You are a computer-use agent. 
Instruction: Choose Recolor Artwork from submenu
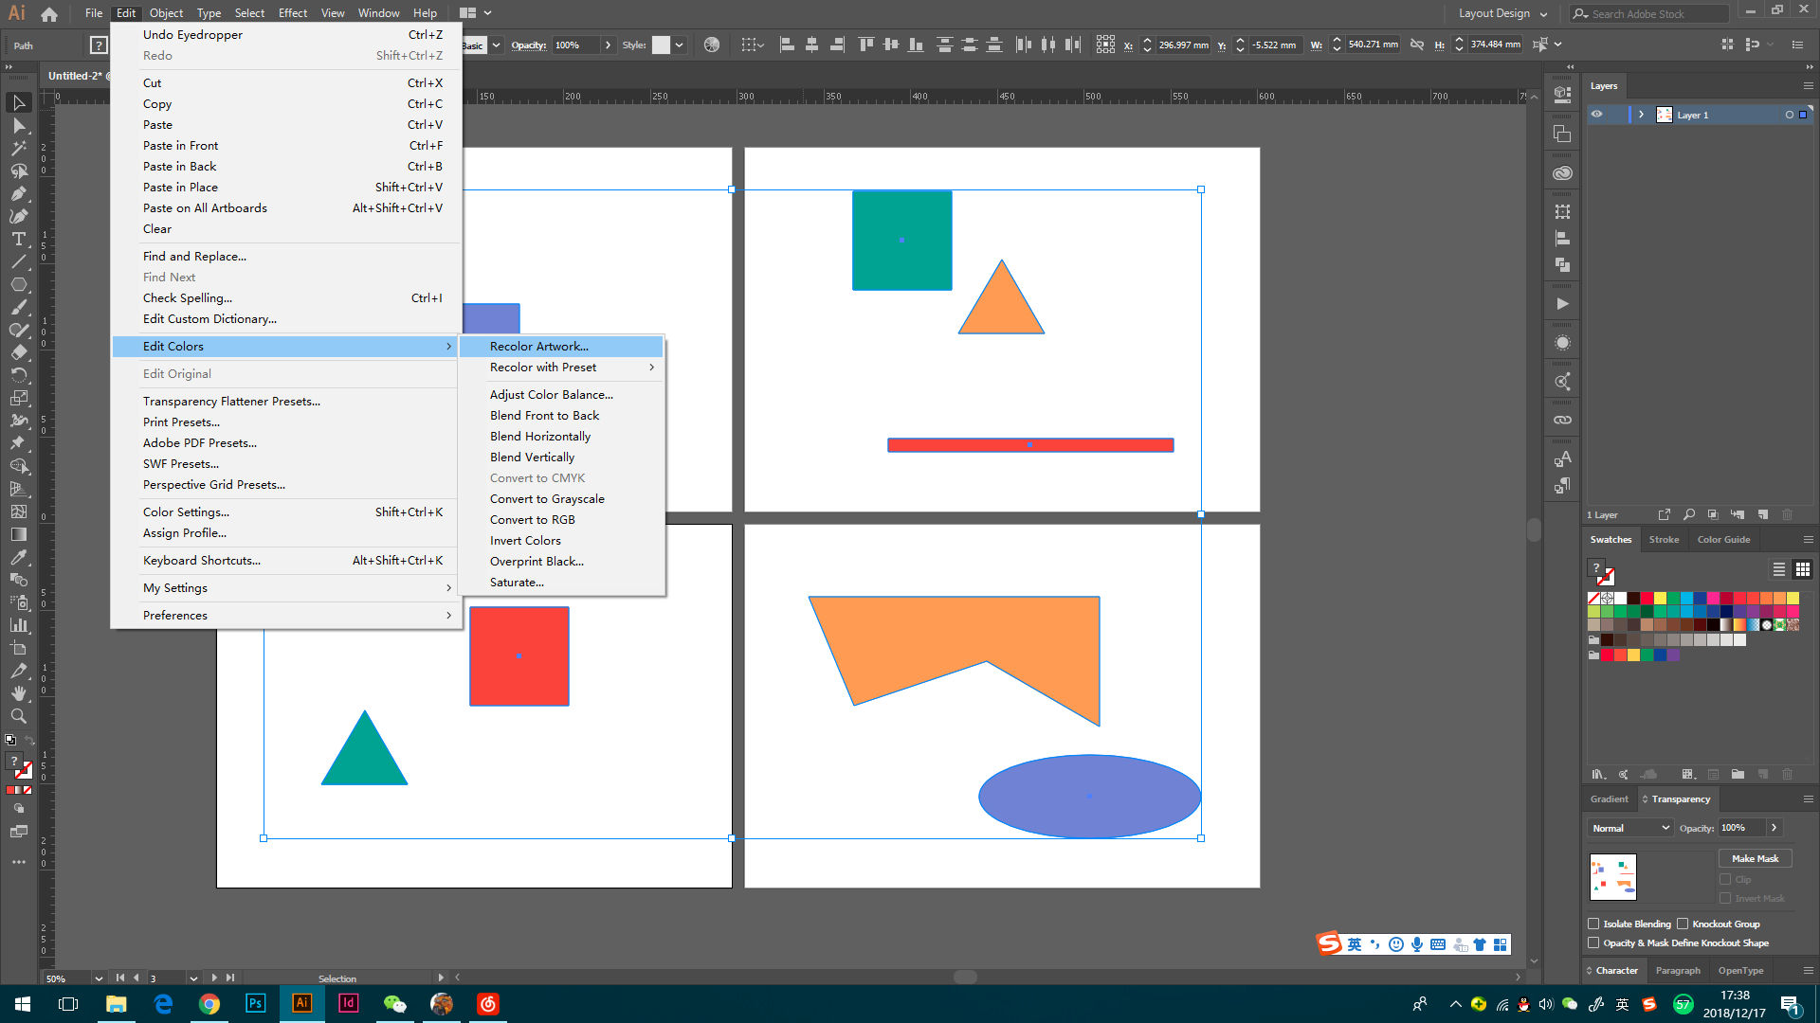539,347
